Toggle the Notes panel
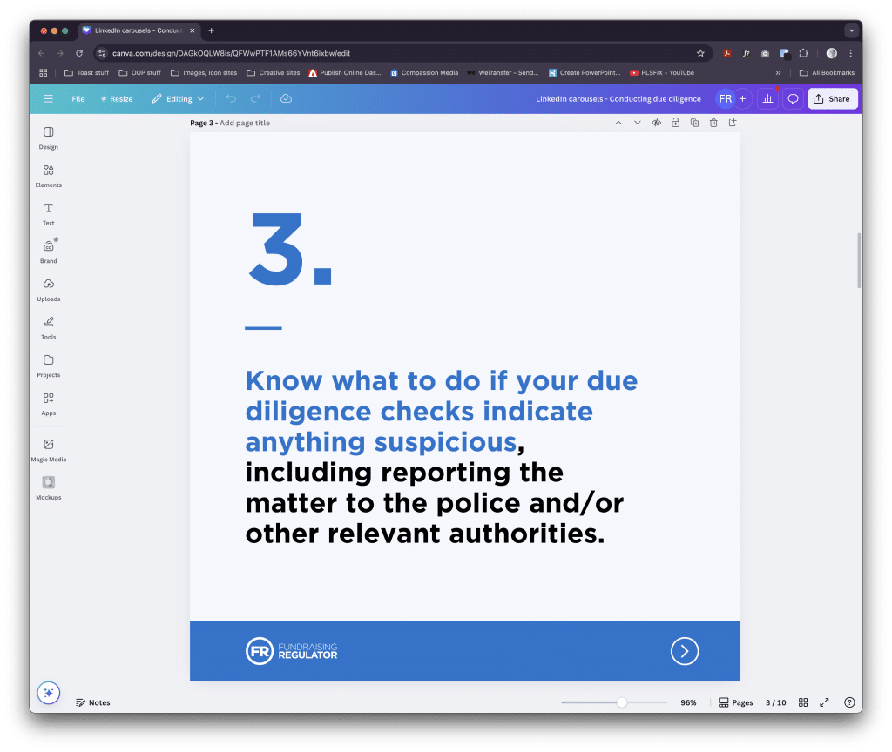 click(x=92, y=702)
